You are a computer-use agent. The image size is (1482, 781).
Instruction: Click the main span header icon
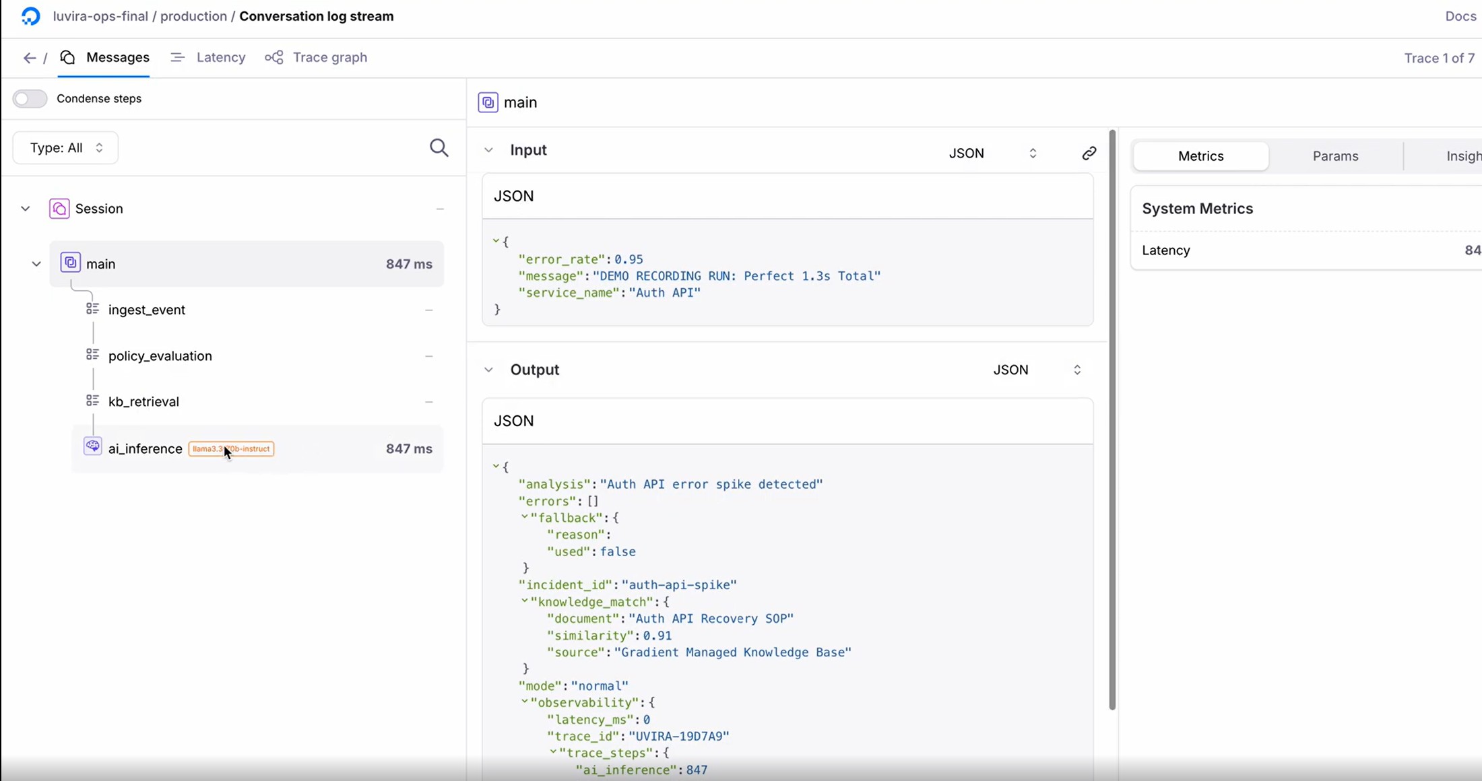pos(488,102)
